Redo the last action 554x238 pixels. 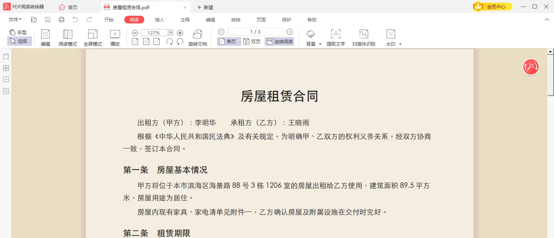(x=89, y=20)
